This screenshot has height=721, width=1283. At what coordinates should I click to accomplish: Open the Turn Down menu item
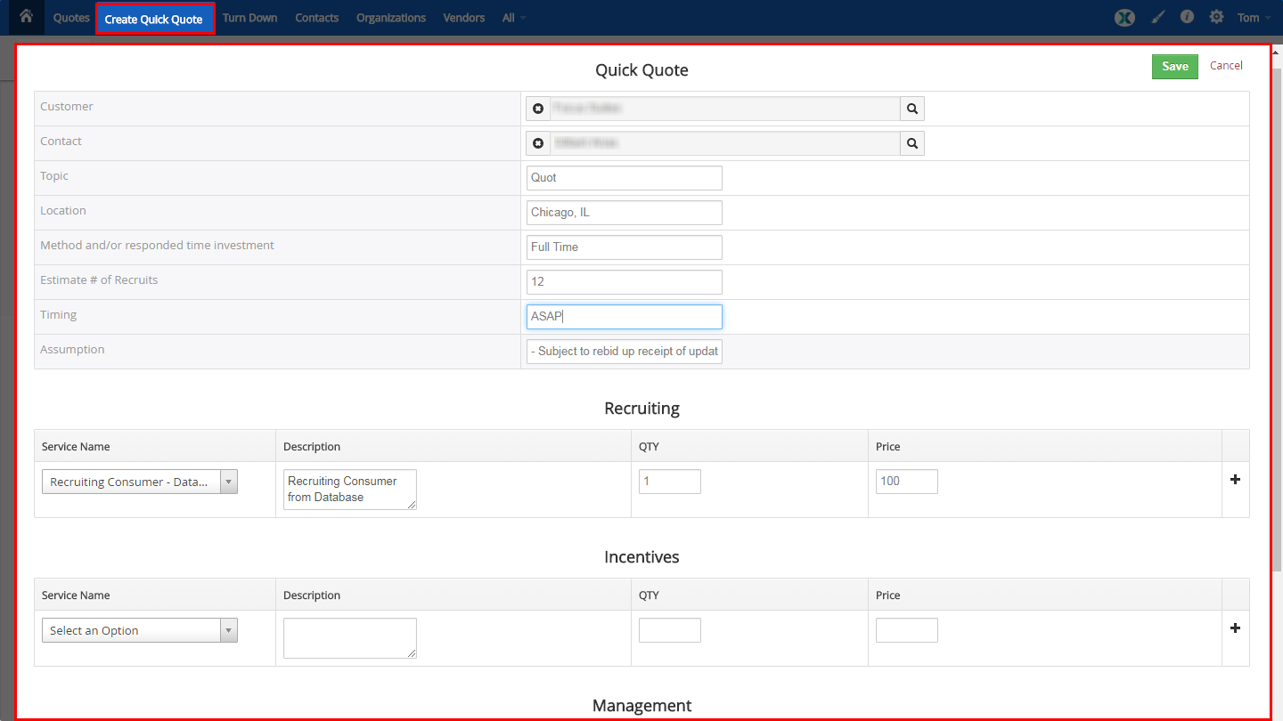tap(249, 18)
